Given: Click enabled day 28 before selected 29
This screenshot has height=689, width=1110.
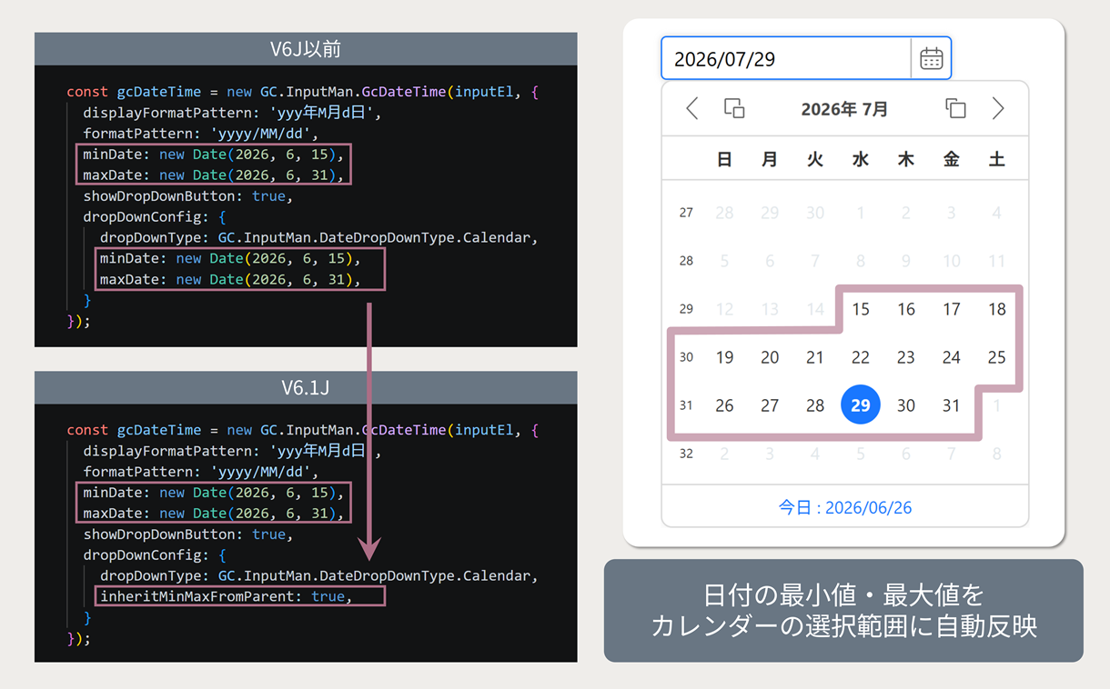Looking at the screenshot, I should click(815, 405).
